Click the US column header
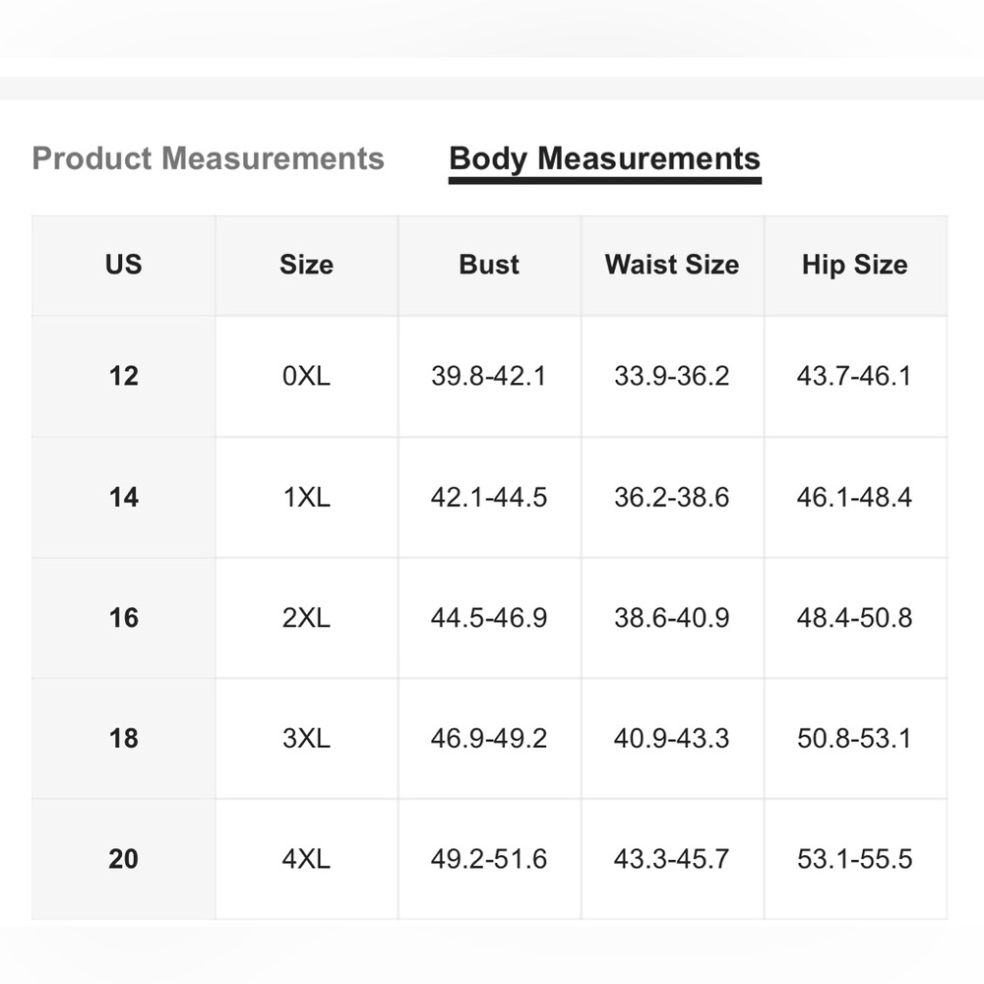The image size is (984, 984). [124, 264]
